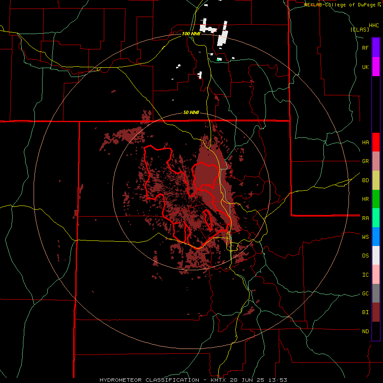Select the HR legend label
383x383 pixels.
[x=365, y=199]
